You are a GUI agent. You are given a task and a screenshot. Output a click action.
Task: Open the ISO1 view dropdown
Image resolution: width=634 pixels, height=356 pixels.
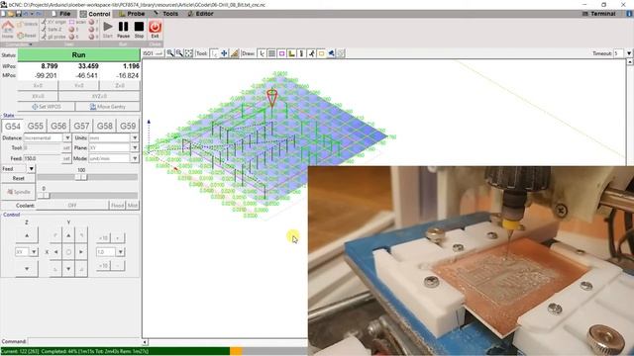154,53
